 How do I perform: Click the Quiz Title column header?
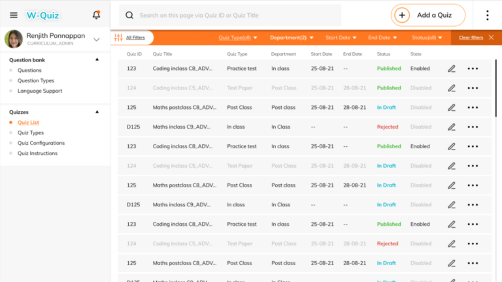(162, 54)
